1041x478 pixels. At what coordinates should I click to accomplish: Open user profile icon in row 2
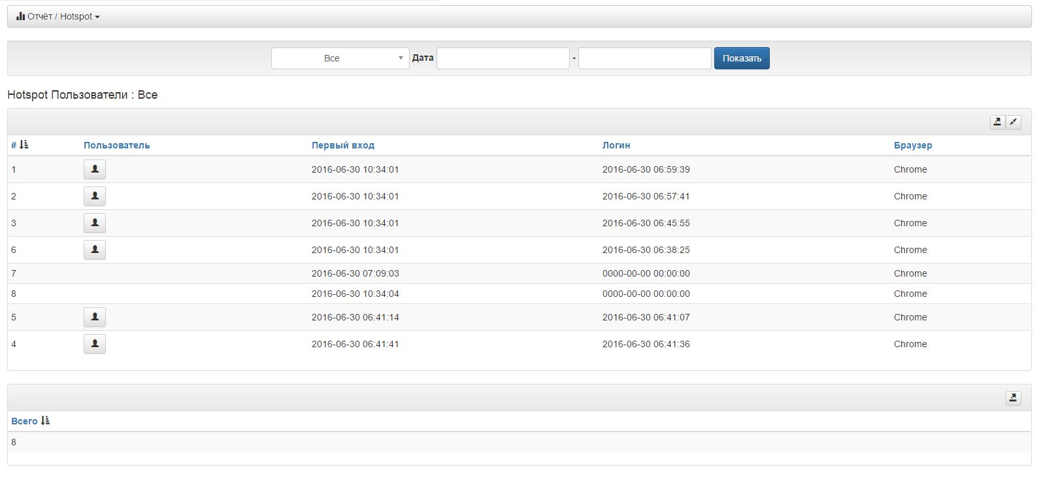(95, 196)
